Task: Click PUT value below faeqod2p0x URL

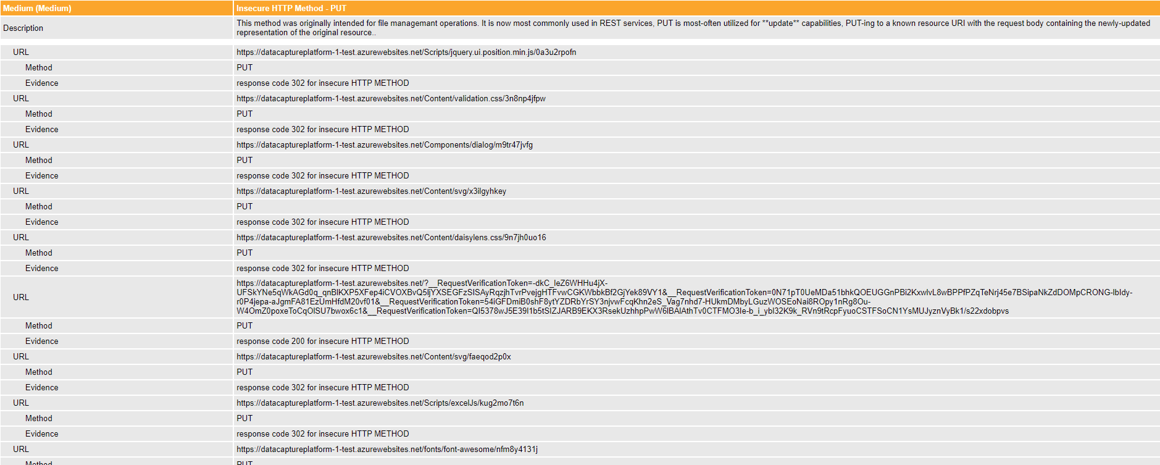Action: (x=244, y=372)
